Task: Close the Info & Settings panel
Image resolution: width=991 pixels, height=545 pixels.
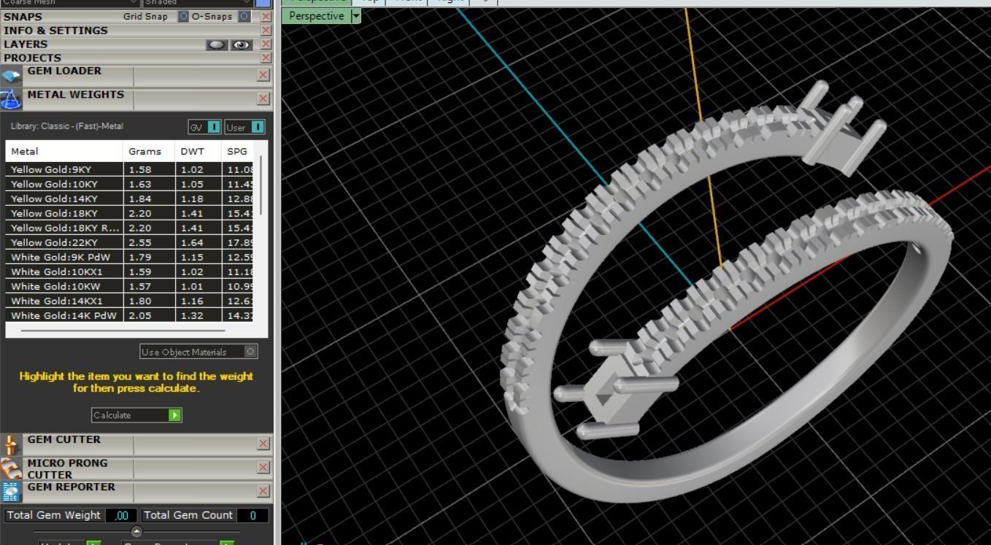Action: tap(266, 30)
